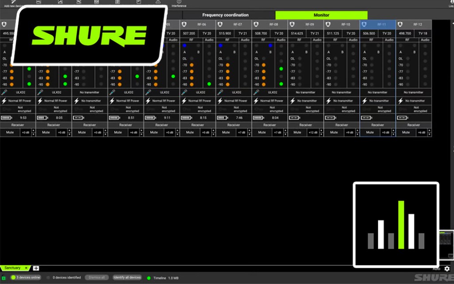Click the shield icon on RF-07 channel header
Screen dimensions: 454x284
click(x=220, y=24)
